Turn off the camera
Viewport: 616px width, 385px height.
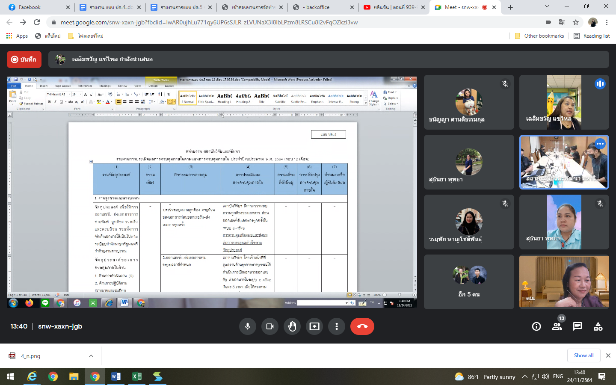tap(270, 326)
